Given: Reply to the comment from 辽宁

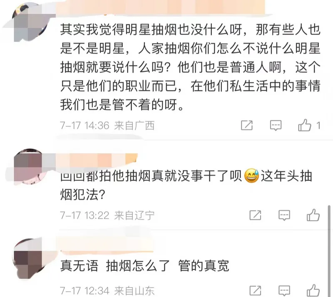Looking at the screenshot, I should pos(284,215).
